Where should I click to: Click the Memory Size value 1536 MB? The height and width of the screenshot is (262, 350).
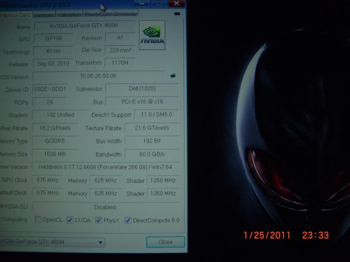[x=55, y=154]
